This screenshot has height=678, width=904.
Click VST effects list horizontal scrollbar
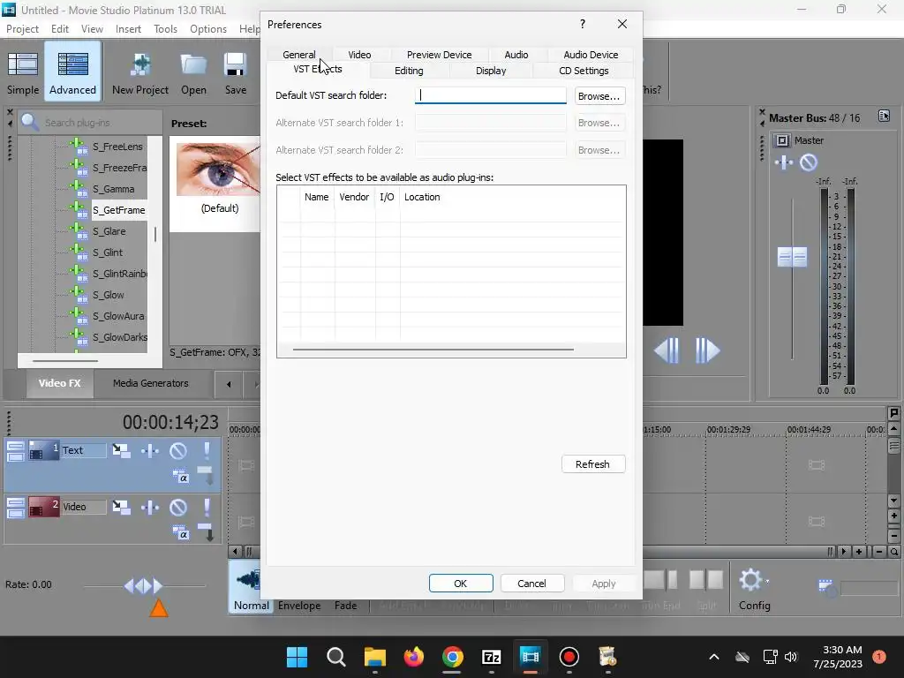(433, 350)
